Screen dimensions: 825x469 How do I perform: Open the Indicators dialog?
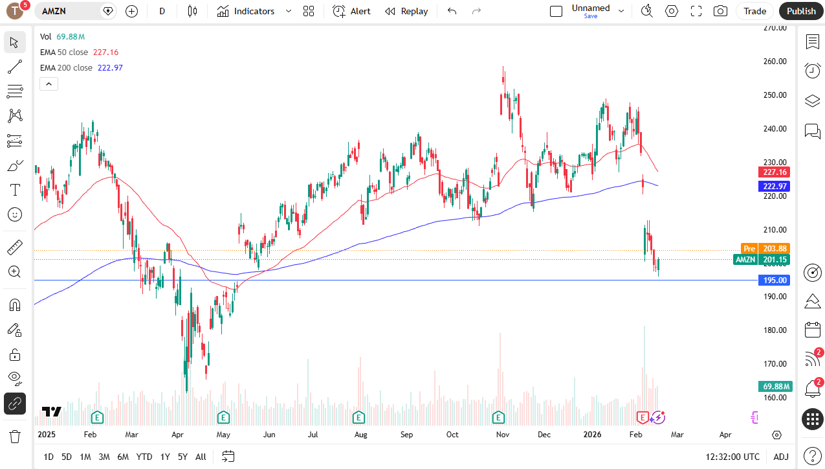[246, 11]
